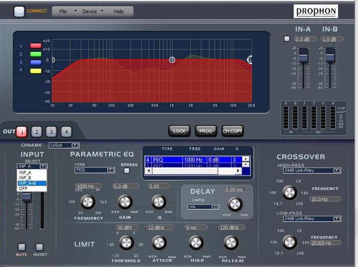Open the Device menu
The height and width of the screenshot is (267, 358).
coord(92,11)
